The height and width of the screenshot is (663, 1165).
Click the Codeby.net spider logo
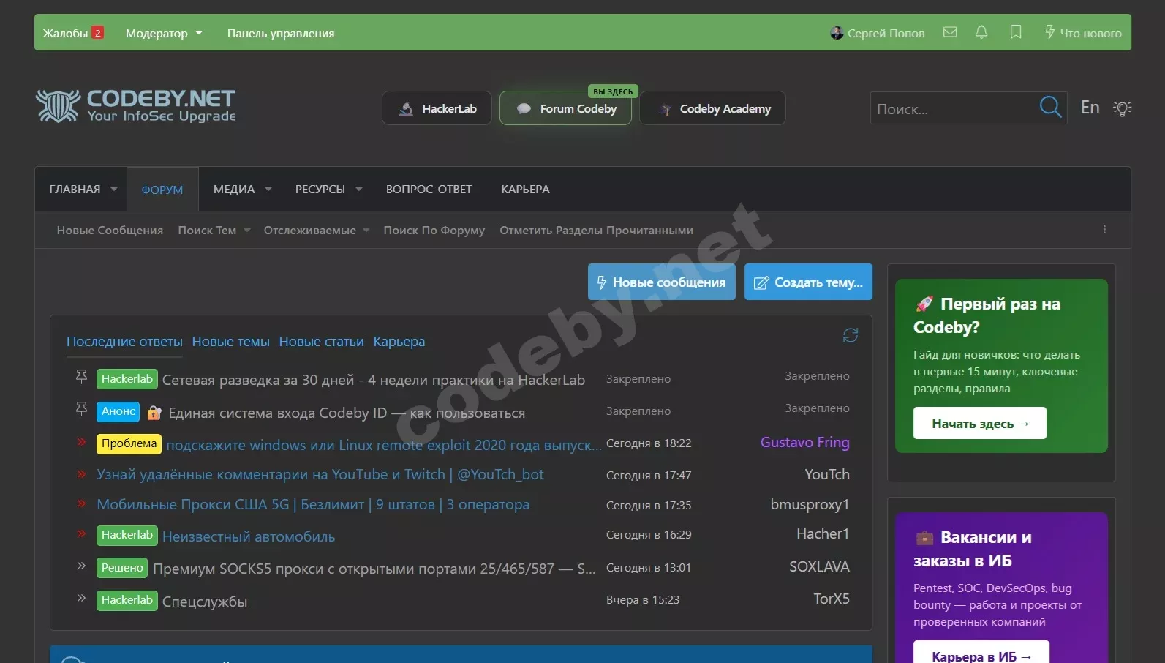tap(135, 106)
